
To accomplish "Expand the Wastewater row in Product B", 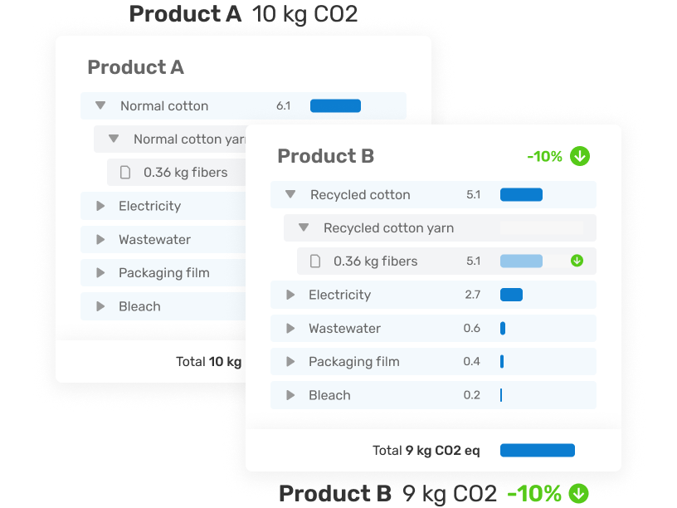I will click(x=290, y=328).
